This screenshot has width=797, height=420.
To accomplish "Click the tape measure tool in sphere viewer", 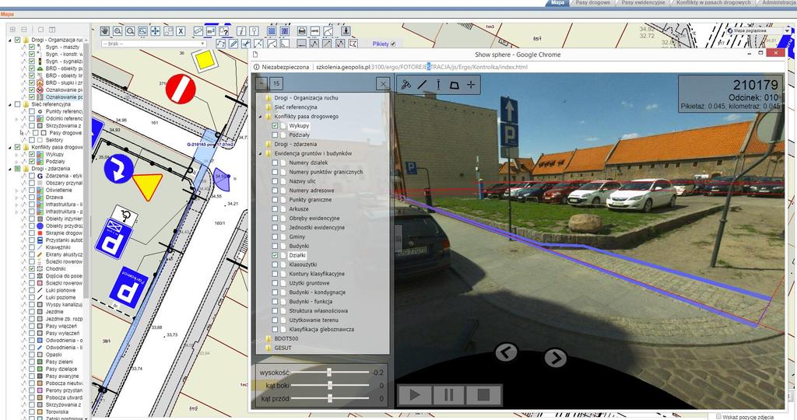I will click(406, 85).
